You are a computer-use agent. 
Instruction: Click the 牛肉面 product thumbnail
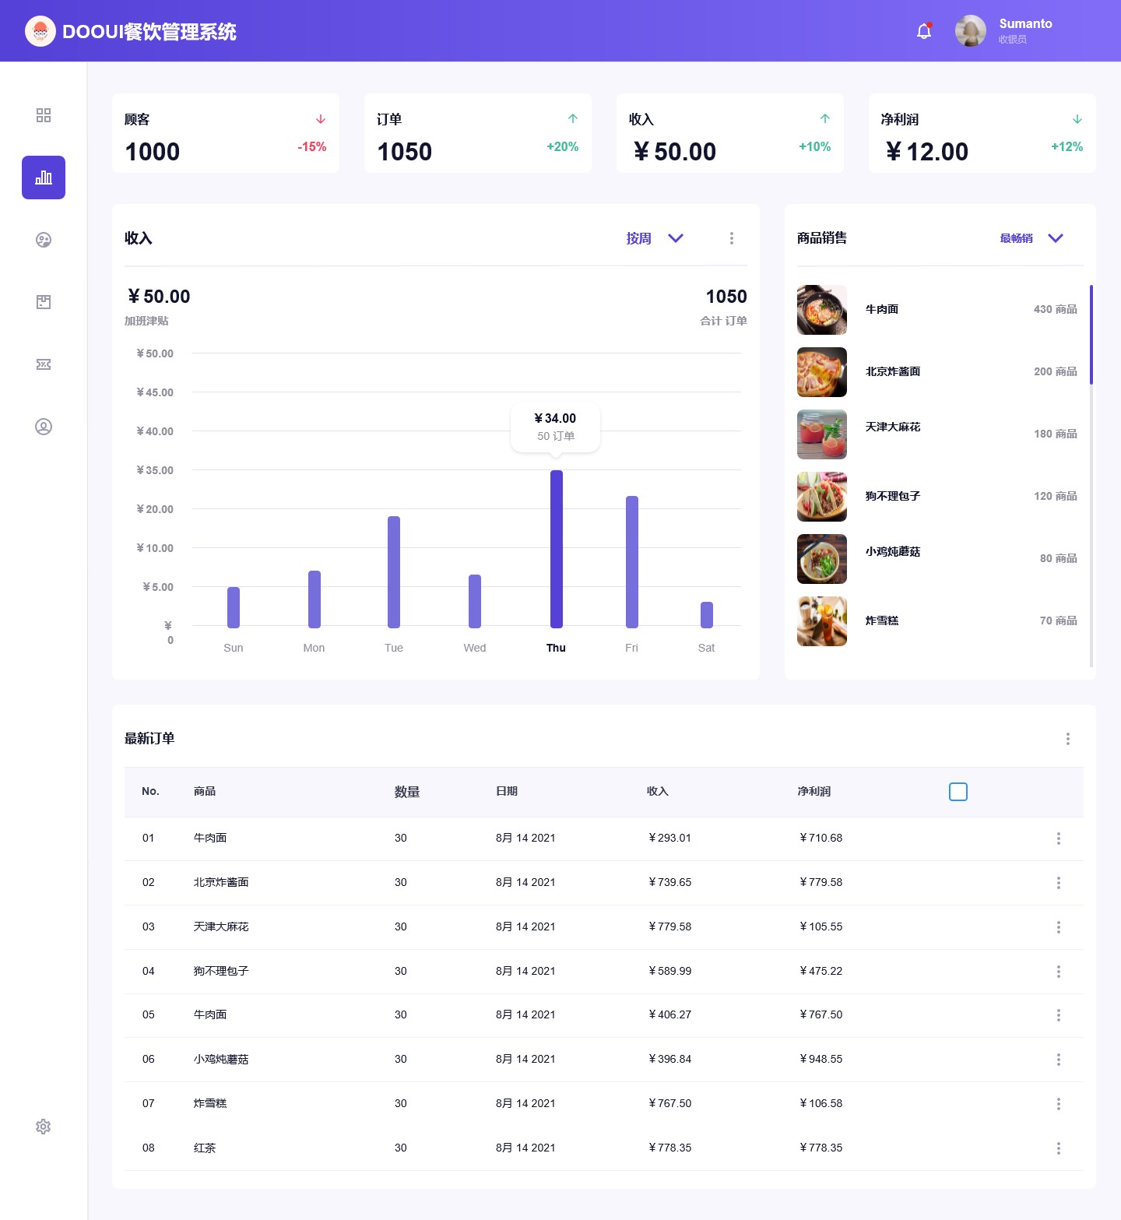tap(821, 310)
